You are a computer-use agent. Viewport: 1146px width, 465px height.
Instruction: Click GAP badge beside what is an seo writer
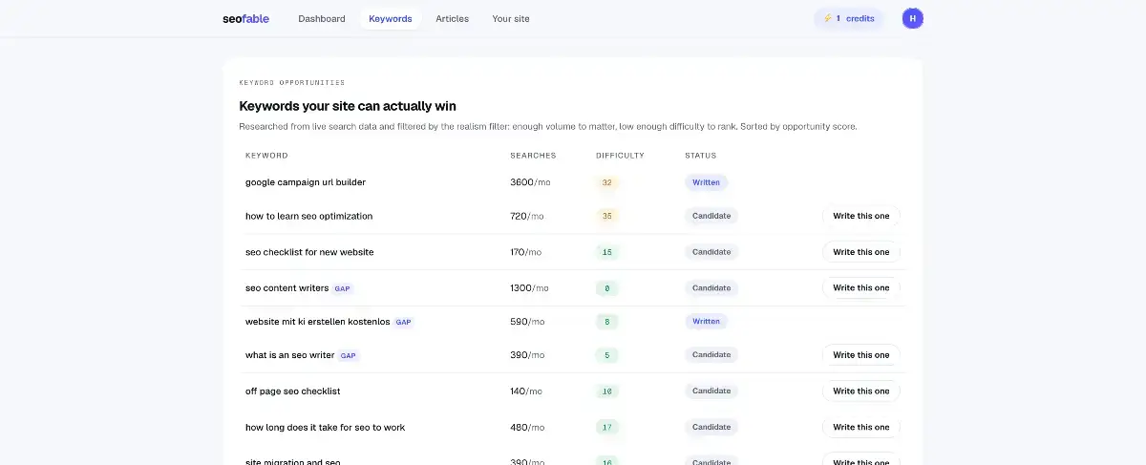coord(348,356)
